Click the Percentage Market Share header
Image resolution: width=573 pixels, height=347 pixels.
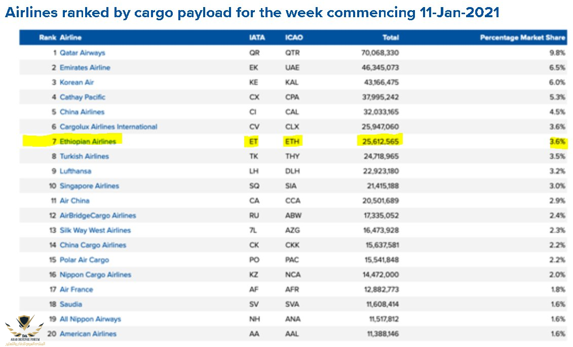coord(522,37)
